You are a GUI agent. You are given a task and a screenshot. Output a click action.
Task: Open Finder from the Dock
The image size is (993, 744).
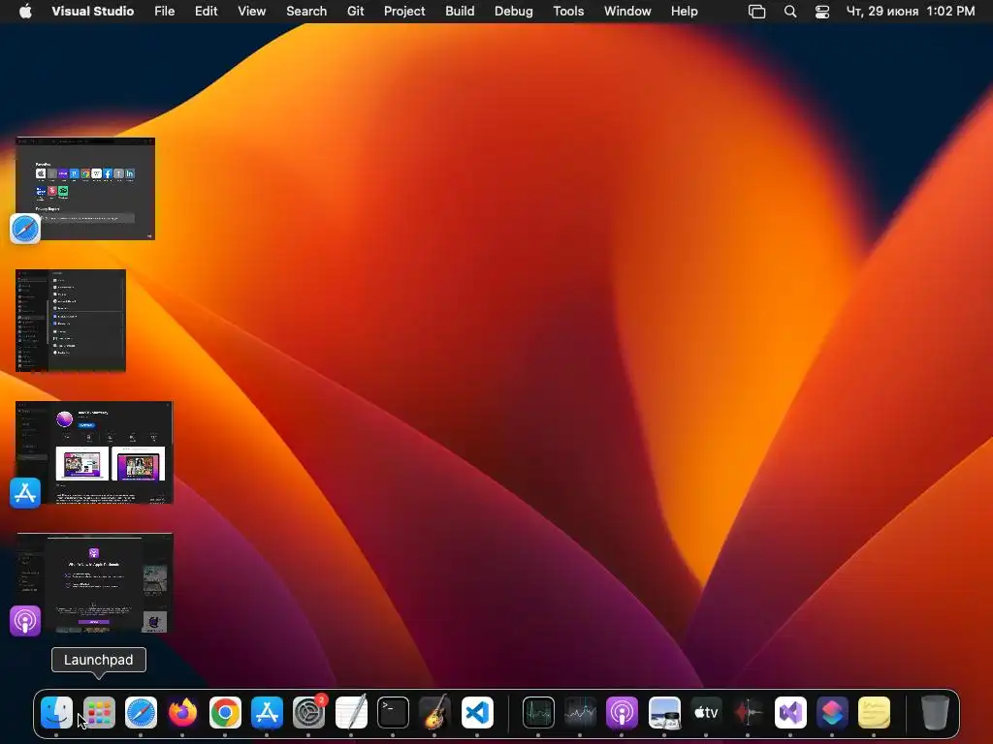point(56,712)
